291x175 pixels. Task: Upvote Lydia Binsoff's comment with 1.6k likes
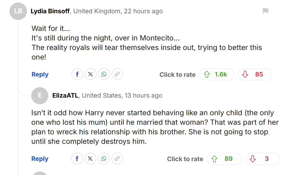click(217, 75)
